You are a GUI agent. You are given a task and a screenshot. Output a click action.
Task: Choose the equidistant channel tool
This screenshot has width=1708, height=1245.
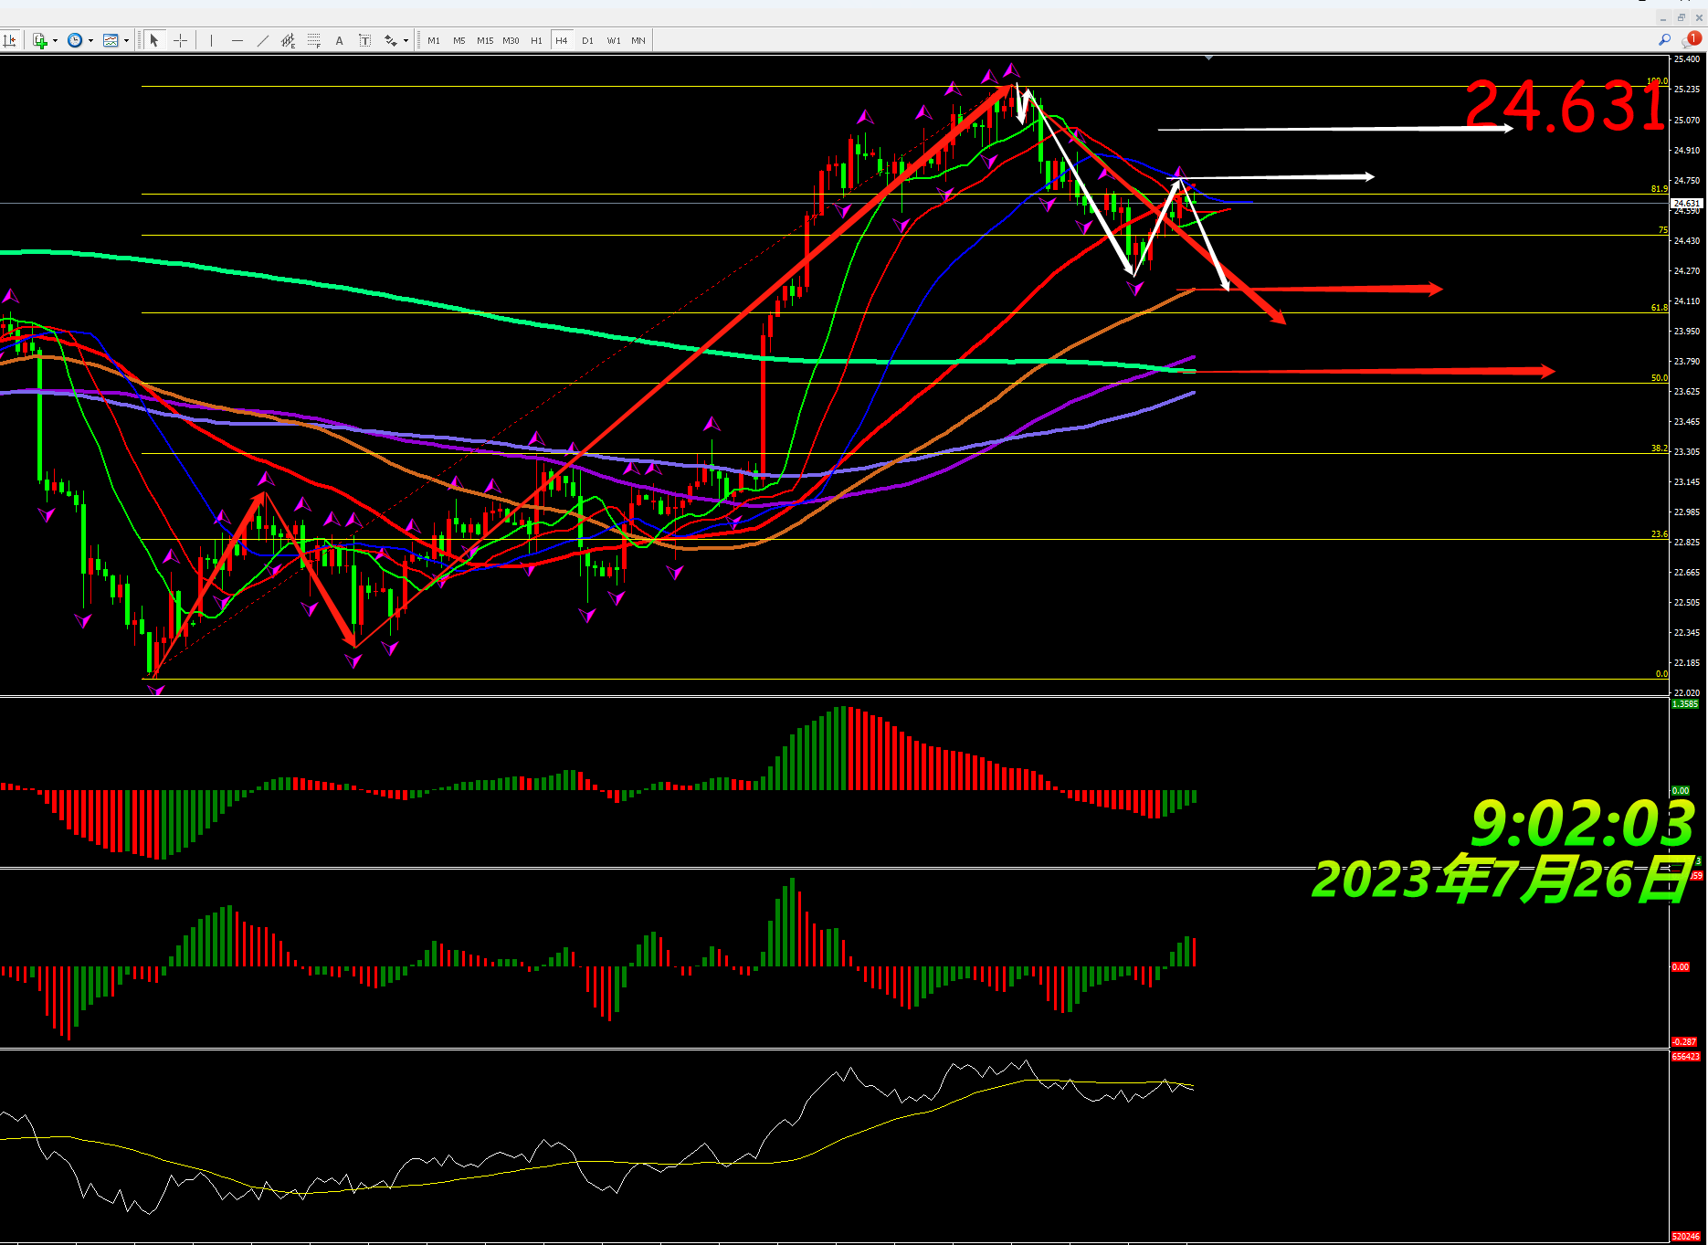coord(289,40)
